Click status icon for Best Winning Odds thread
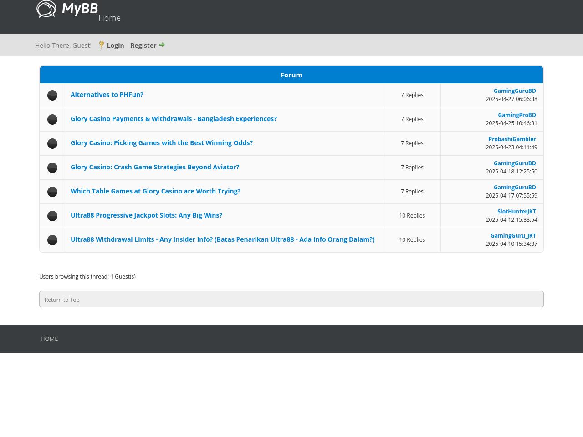The height and width of the screenshot is (437, 583). [x=52, y=143]
